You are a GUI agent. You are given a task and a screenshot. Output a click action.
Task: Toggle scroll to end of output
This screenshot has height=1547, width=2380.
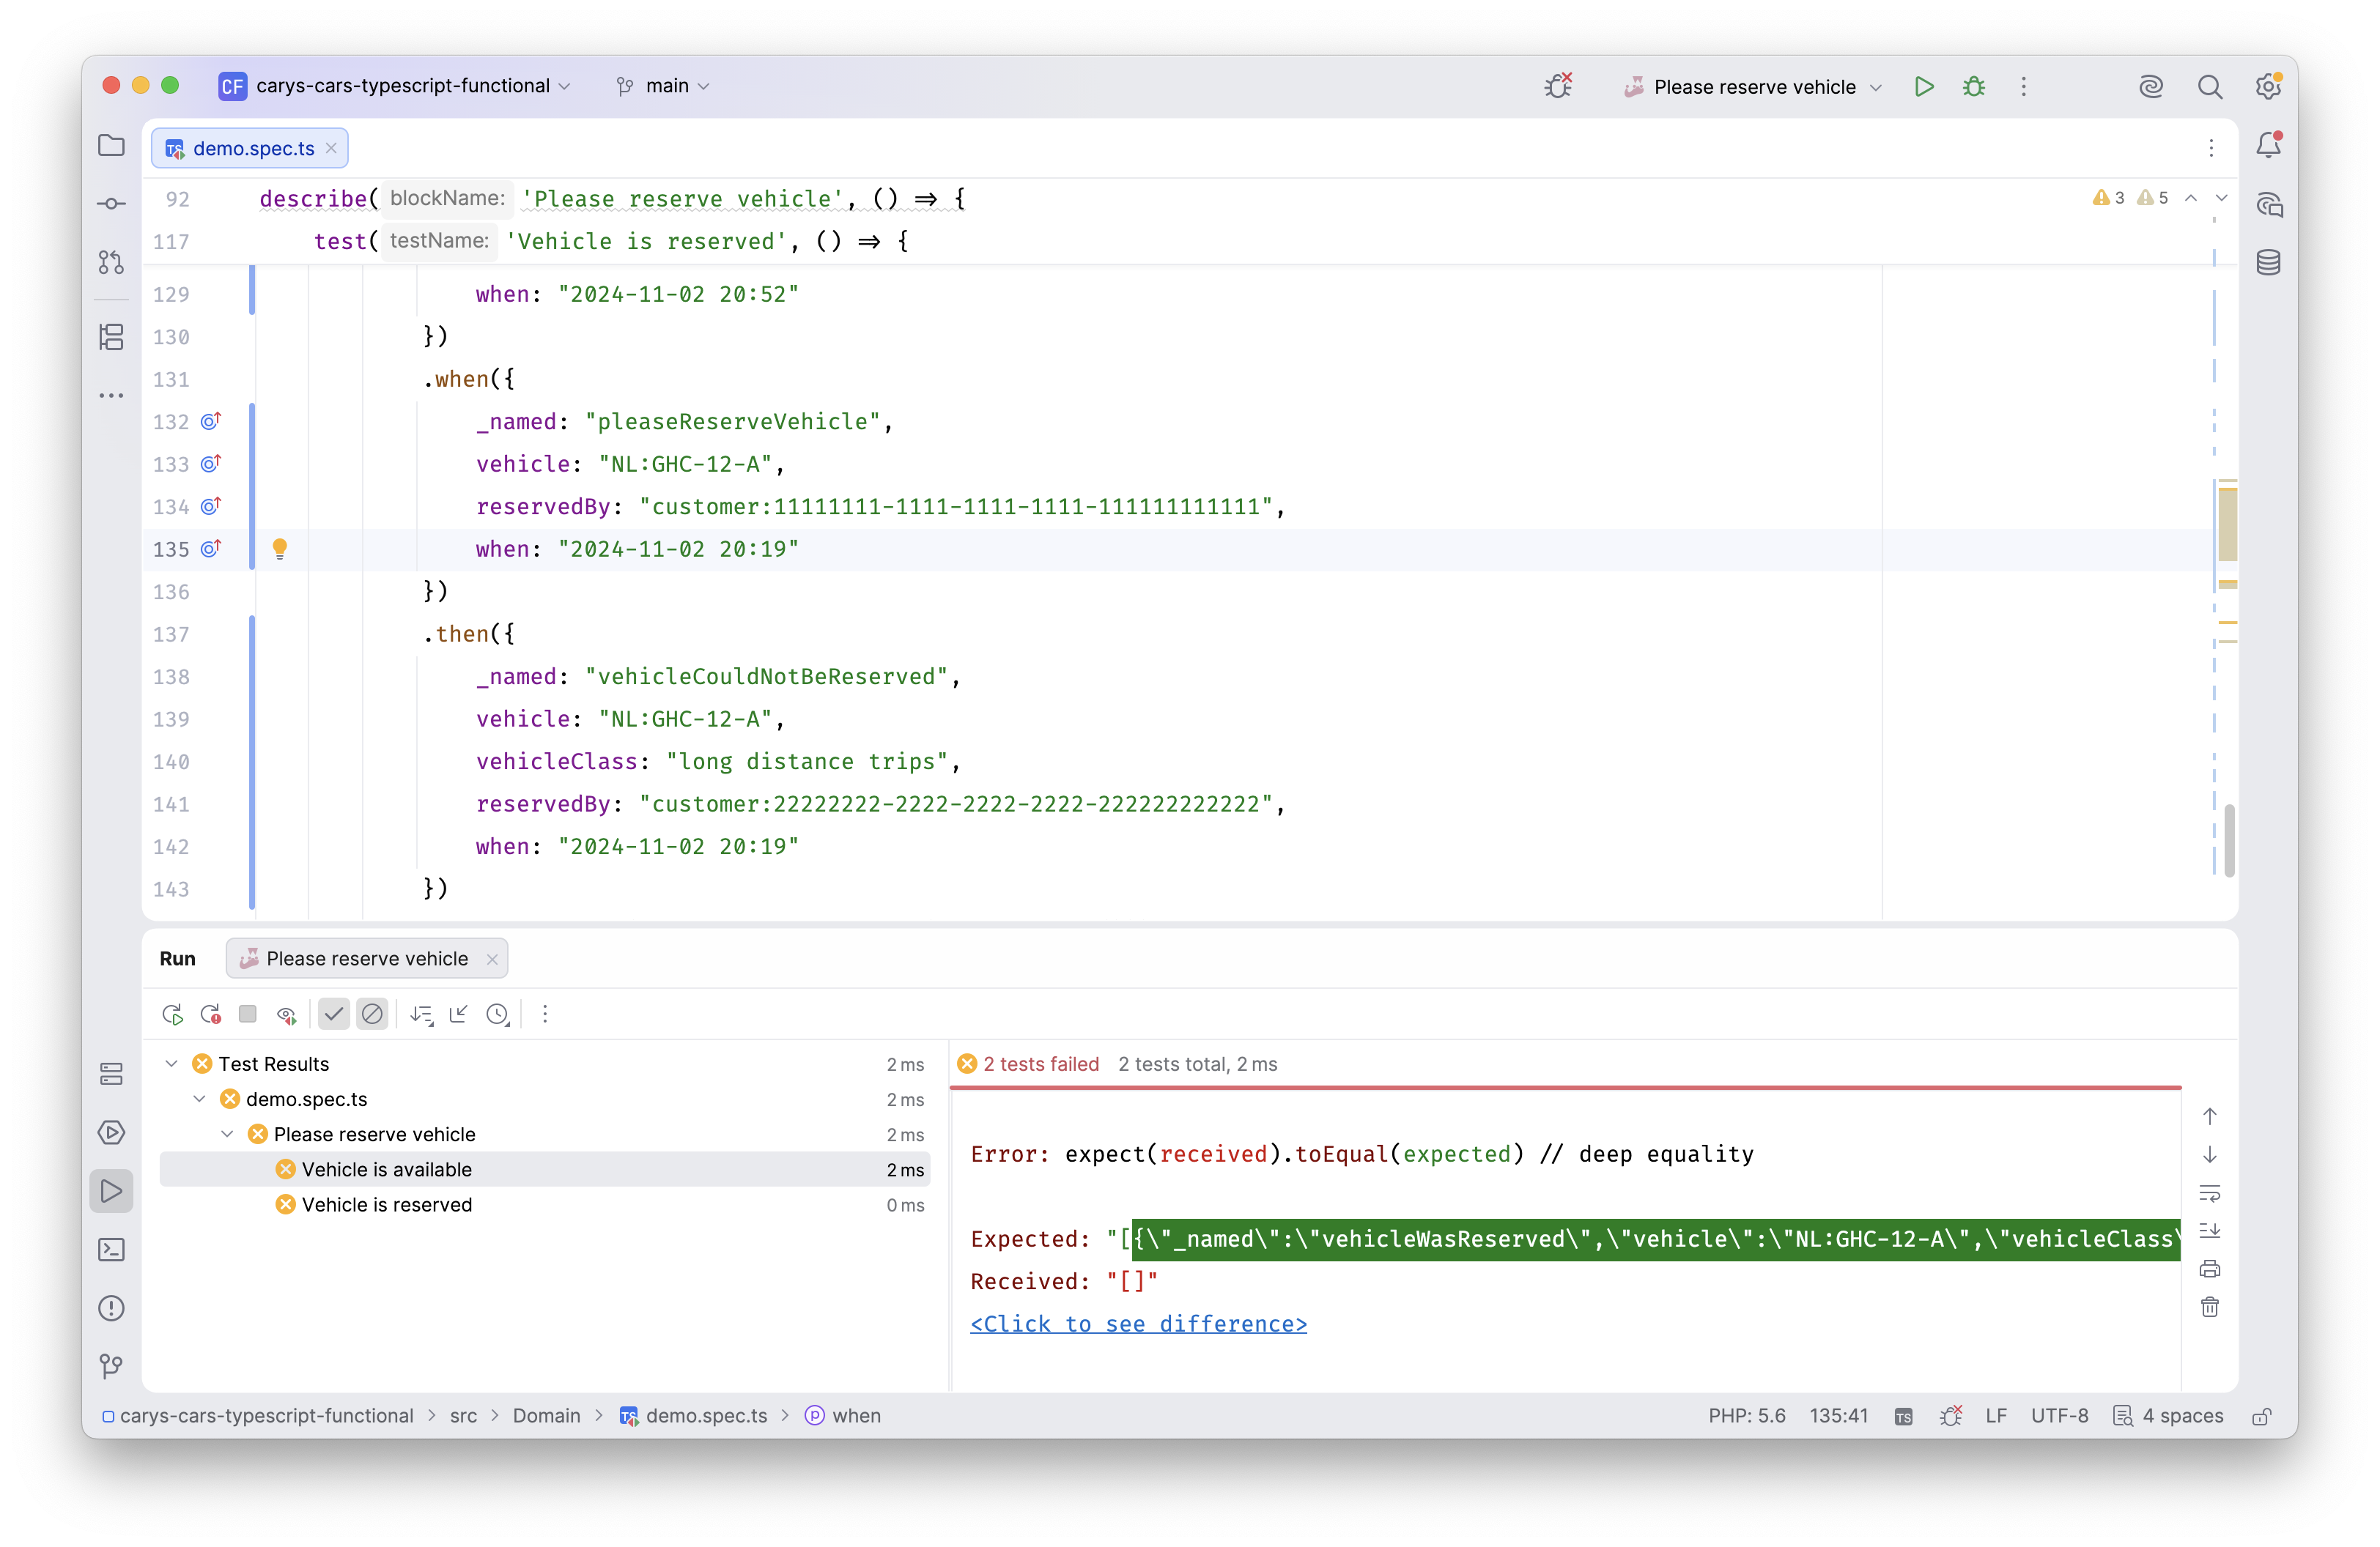tap(2209, 1231)
